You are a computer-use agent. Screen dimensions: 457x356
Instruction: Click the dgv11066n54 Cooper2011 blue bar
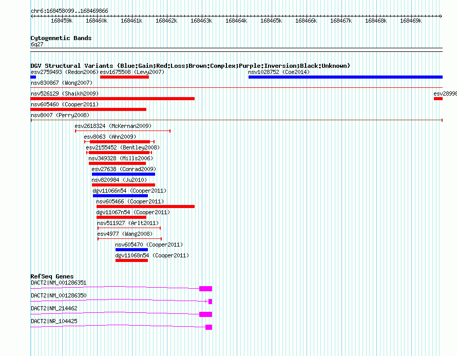[120, 196]
